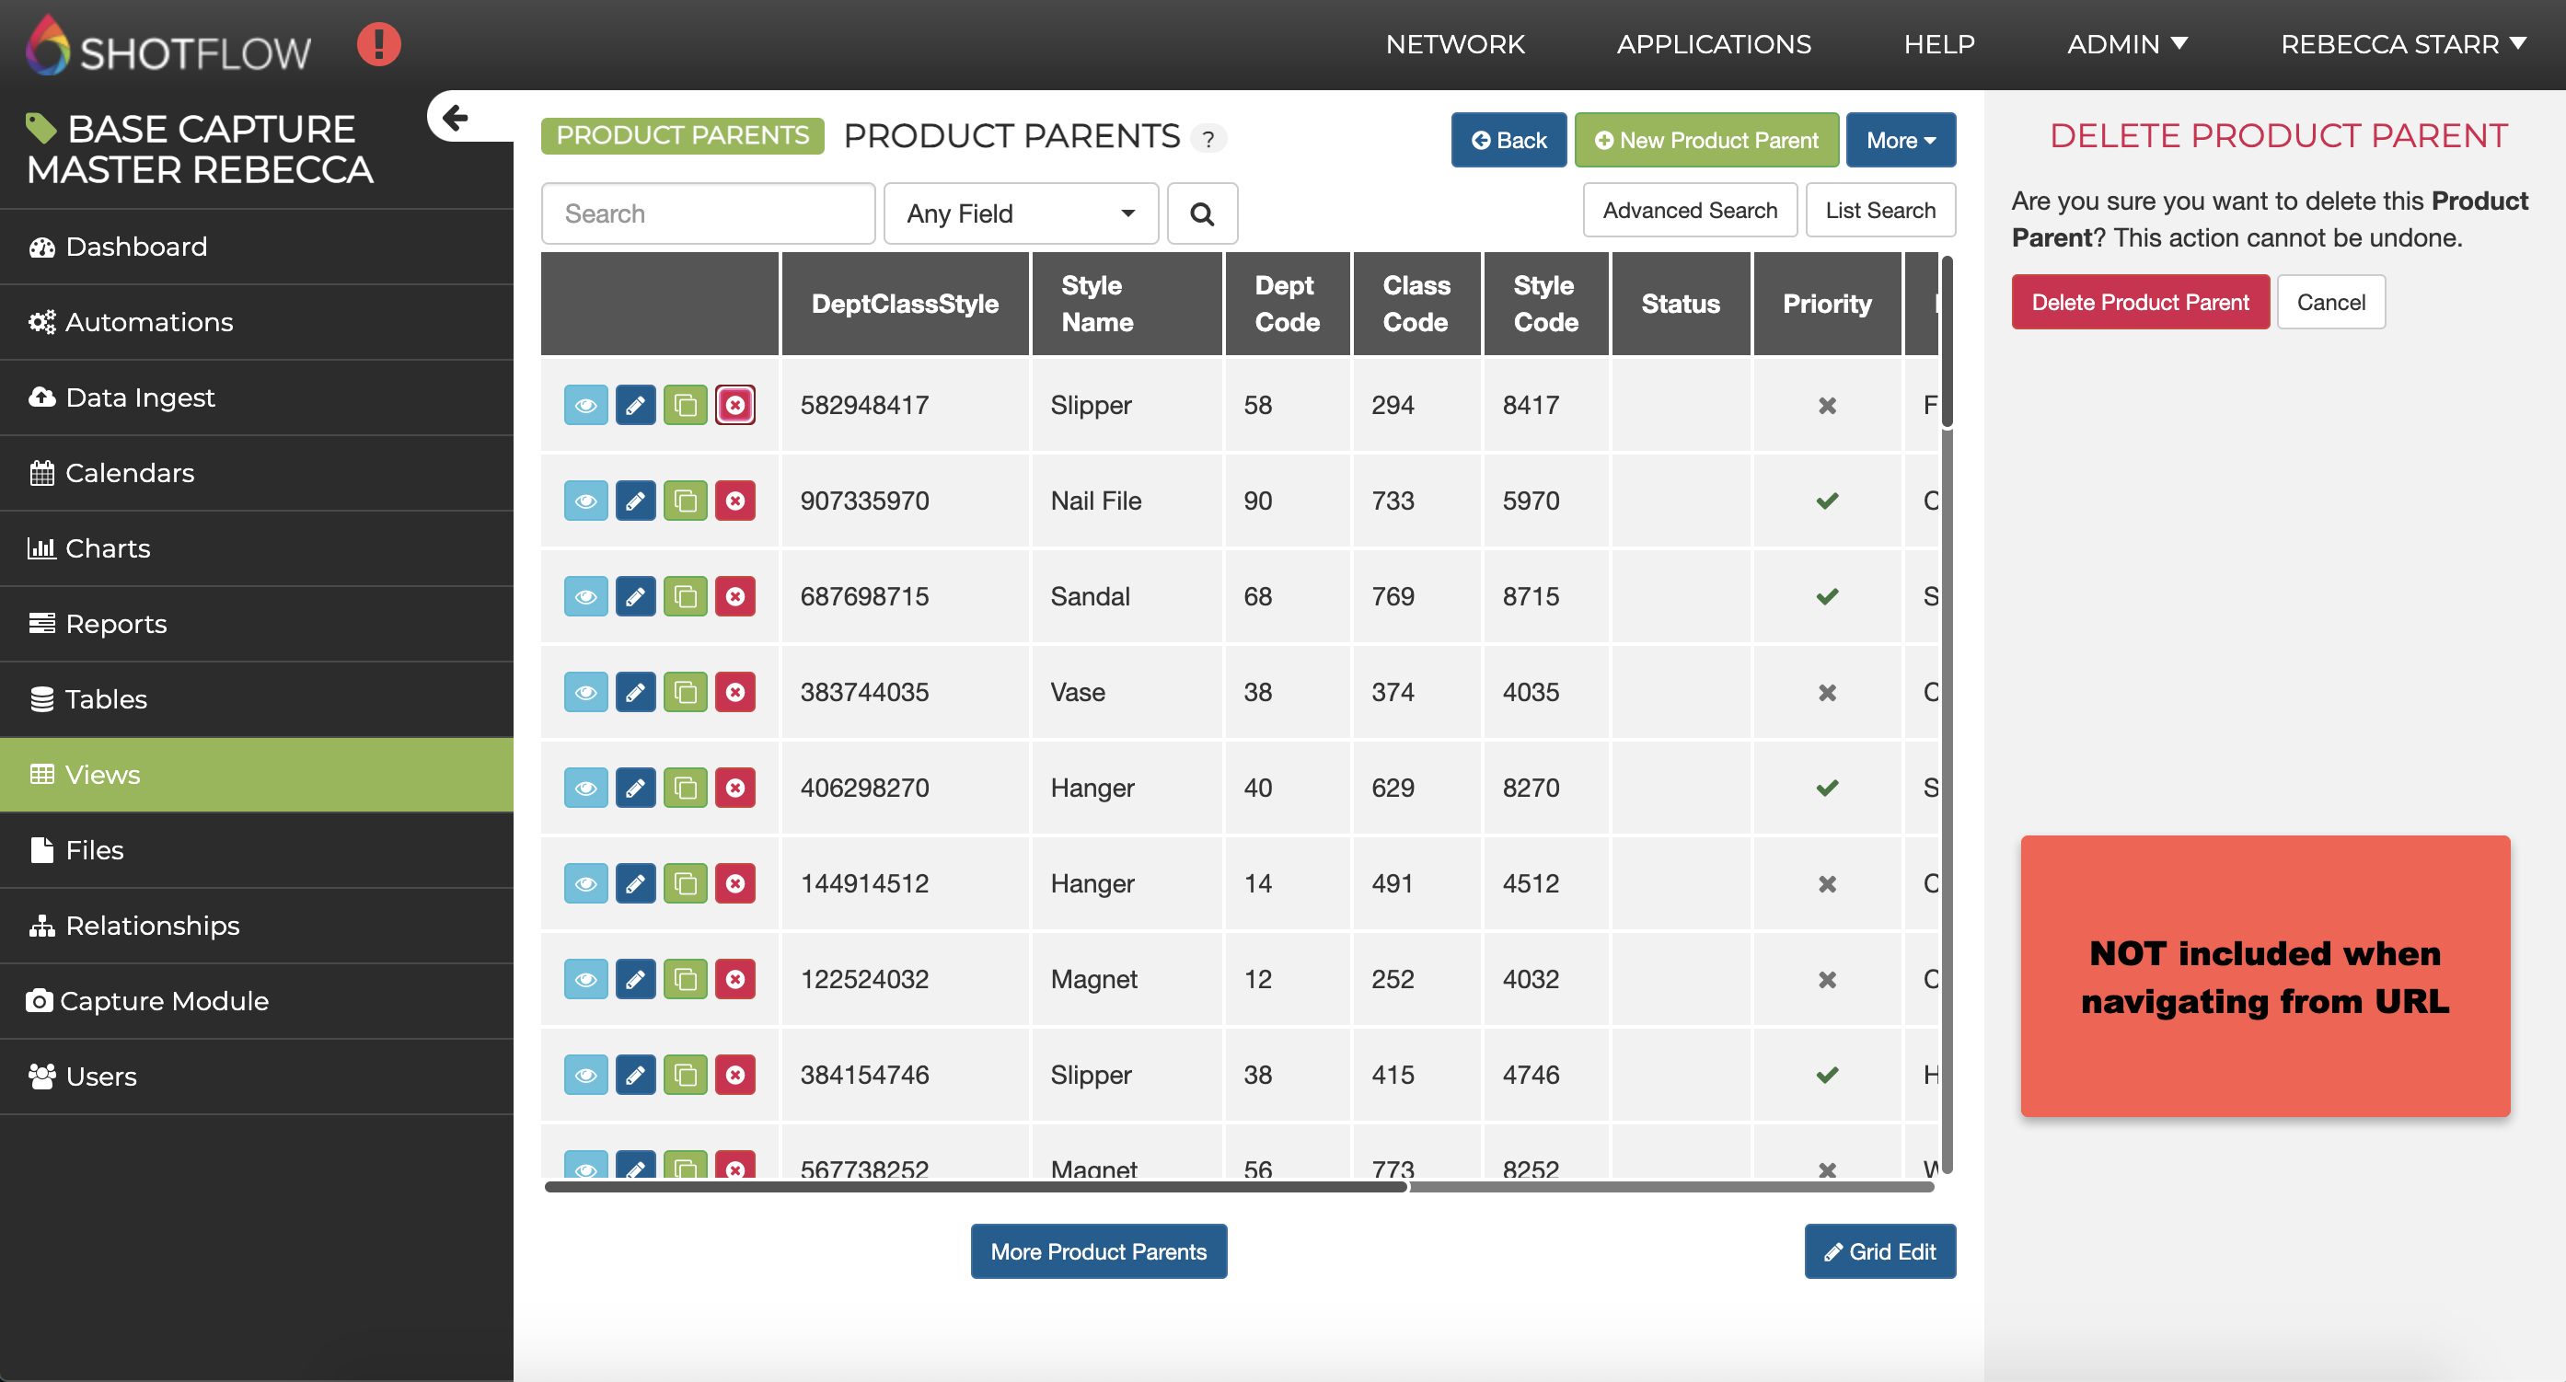This screenshot has height=1382, width=2566.
Task: Open the Product Parents help question mark
Action: pos(1208,138)
